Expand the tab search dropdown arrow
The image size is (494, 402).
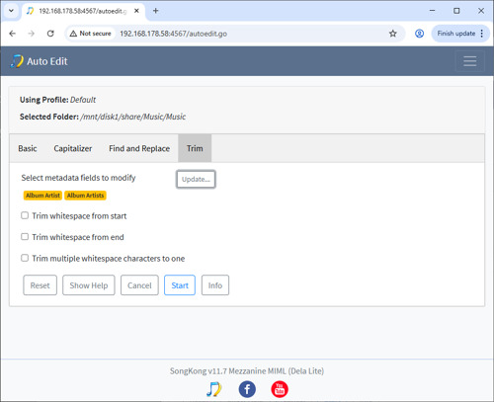11,11
